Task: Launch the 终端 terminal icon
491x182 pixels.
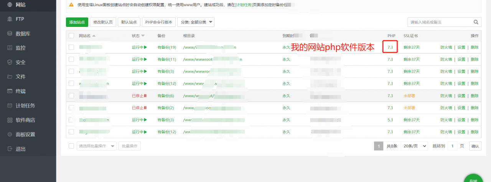Action: (x=10, y=91)
